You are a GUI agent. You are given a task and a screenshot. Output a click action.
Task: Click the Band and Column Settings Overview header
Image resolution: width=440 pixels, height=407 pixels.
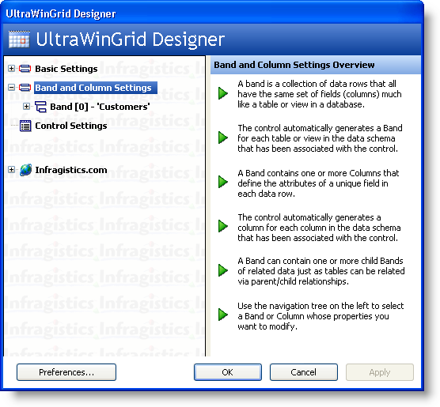[x=316, y=65]
